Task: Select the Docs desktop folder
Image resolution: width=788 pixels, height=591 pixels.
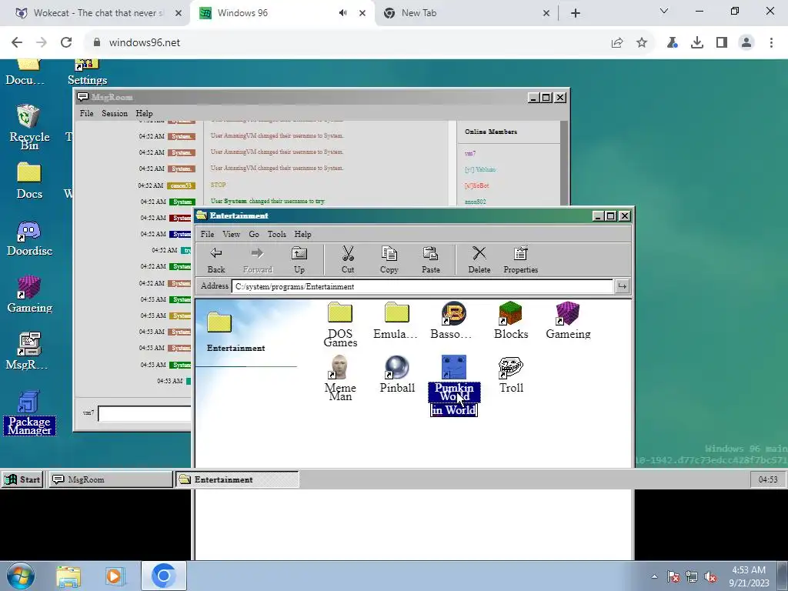Action: [x=29, y=181]
